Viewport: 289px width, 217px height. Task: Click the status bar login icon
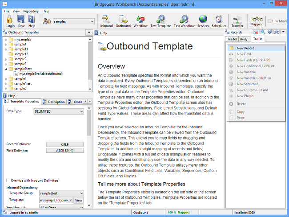pos(5,213)
